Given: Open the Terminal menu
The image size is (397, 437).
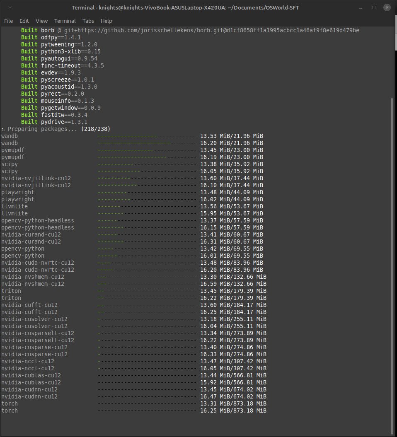Looking at the screenshot, I should 65,21.
